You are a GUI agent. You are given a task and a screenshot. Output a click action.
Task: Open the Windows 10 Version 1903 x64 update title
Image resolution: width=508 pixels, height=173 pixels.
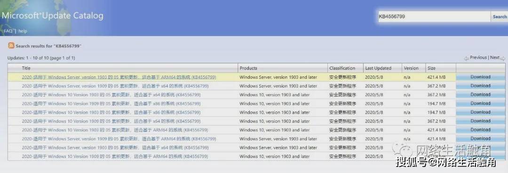tap(111, 95)
